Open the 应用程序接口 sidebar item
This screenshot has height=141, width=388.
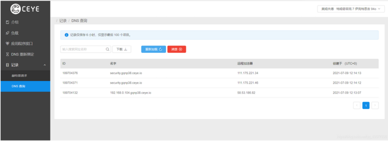[25, 44]
